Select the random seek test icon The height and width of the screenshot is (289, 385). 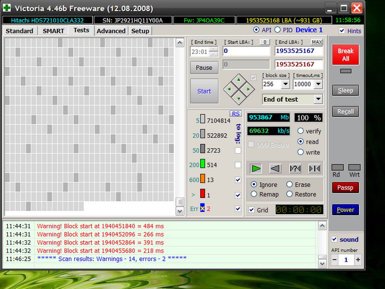point(295,169)
